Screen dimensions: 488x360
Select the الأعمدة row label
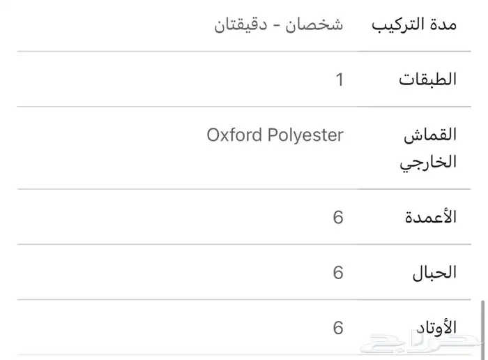pyautogui.click(x=431, y=217)
